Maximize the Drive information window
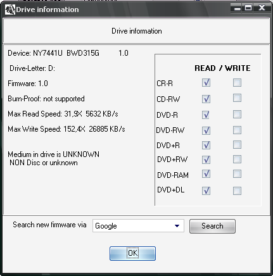Screen dimensions: 273x276 click(248, 8)
